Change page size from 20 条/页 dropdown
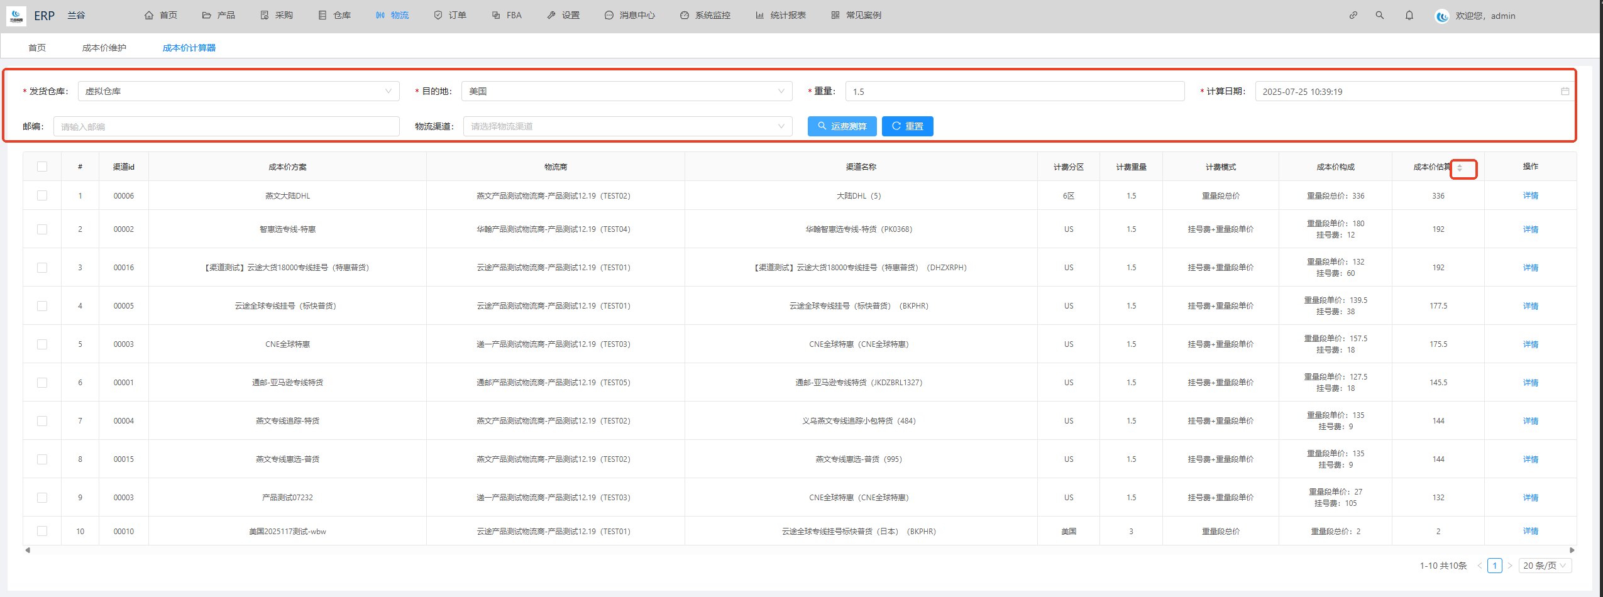1603x597 pixels. [x=1545, y=566]
